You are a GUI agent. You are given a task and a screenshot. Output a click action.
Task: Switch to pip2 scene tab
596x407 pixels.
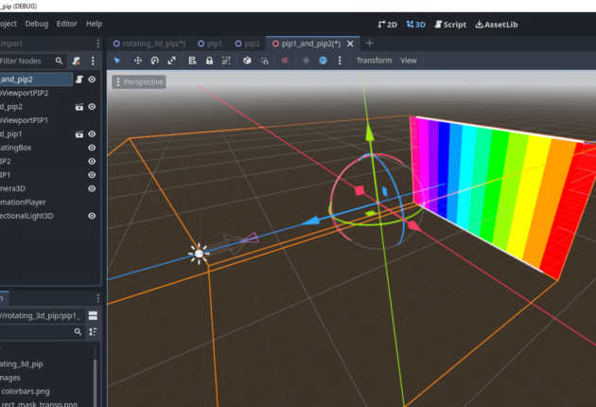click(x=248, y=44)
